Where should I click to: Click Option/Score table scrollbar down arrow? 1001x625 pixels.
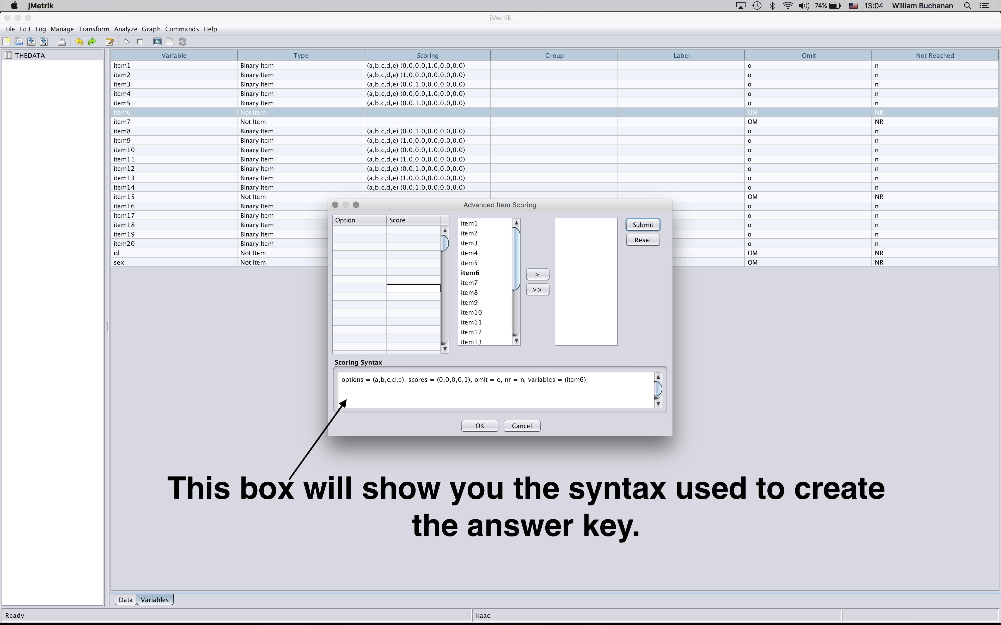pyautogui.click(x=445, y=349)
